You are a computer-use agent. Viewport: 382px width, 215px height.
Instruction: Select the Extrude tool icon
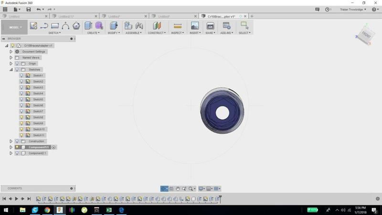tap(88, 26)
